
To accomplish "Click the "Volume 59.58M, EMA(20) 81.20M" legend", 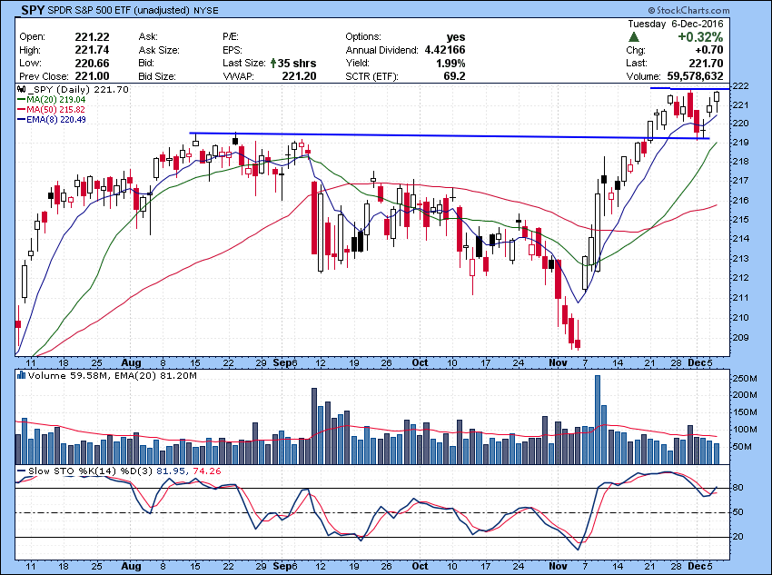I will [x=113, y=376].
